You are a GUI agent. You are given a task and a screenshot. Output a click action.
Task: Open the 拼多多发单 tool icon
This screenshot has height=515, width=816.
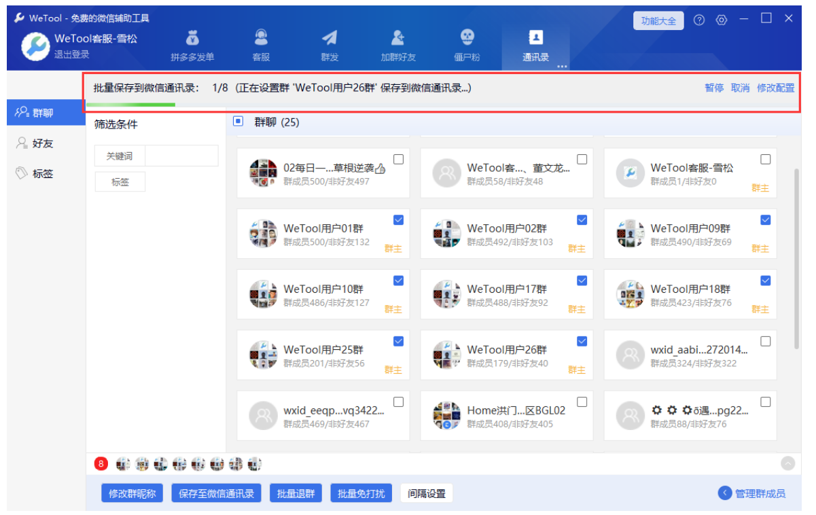click(192, 38)
